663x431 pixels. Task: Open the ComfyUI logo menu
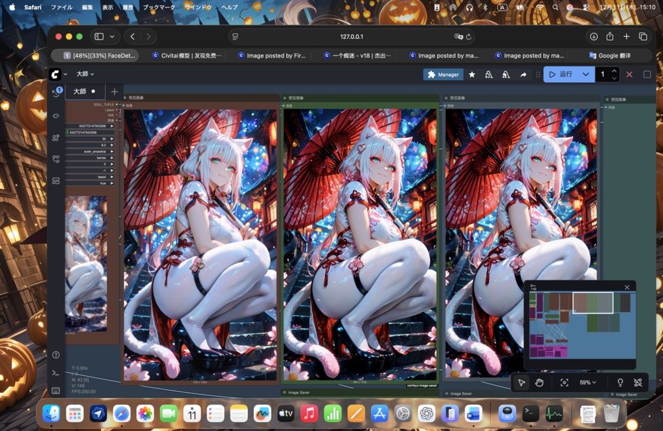(x=54, y=74)
